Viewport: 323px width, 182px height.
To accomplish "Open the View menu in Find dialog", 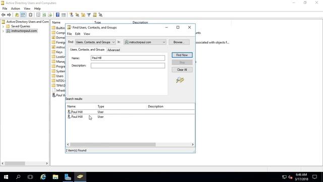I will 87,34.
